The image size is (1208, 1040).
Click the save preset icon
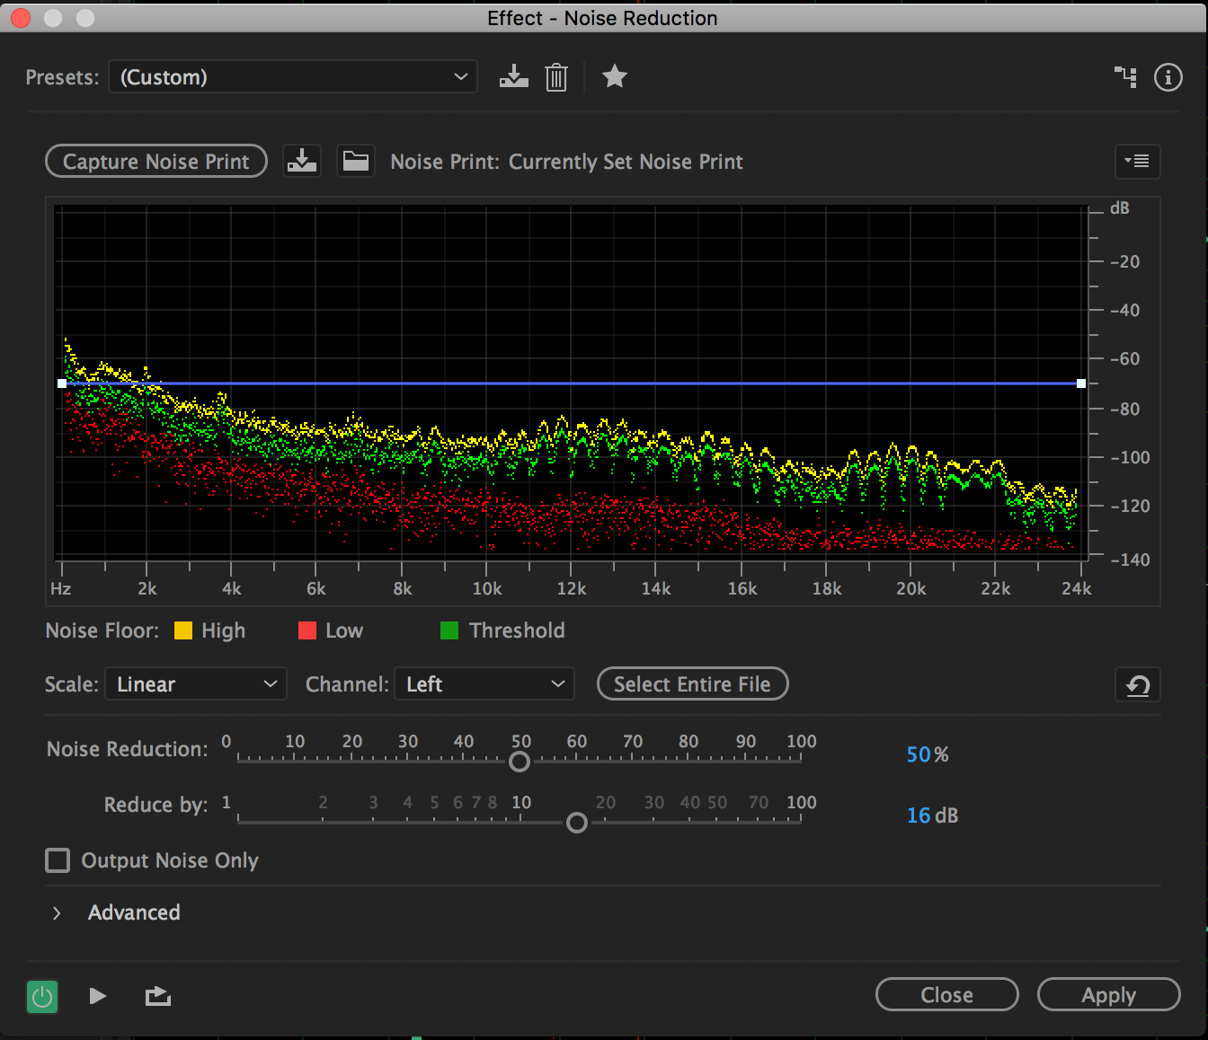(513, 77)
